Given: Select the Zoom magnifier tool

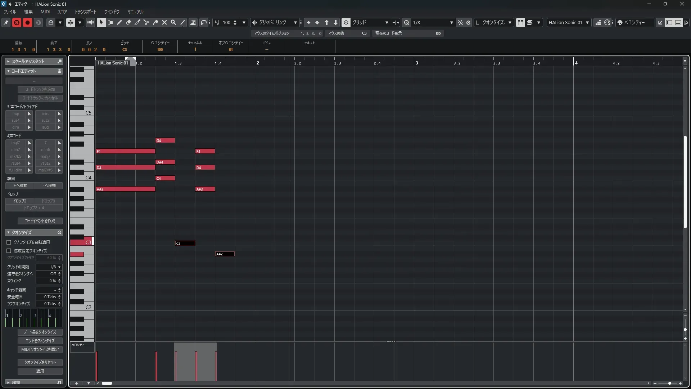Looking at the screenshot, I should [173, 22].
